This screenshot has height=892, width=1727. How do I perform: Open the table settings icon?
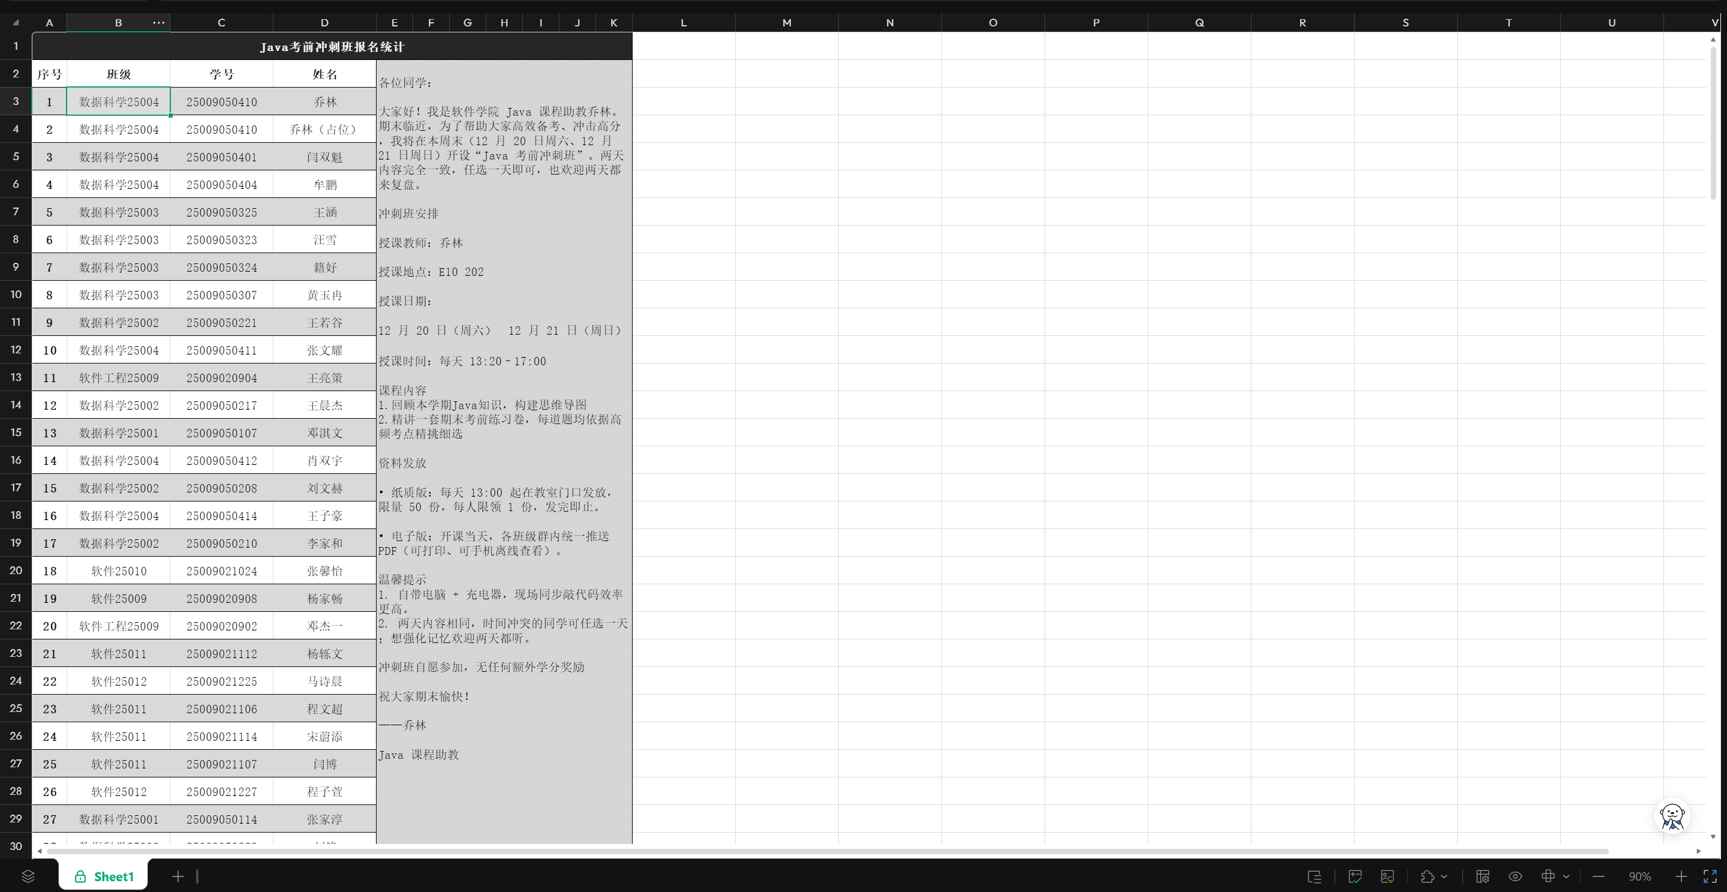pos(1482,876)
